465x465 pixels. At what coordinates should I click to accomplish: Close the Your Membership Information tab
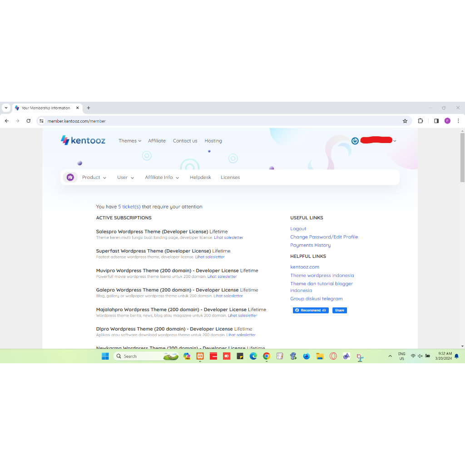click(x=77, y=108)
